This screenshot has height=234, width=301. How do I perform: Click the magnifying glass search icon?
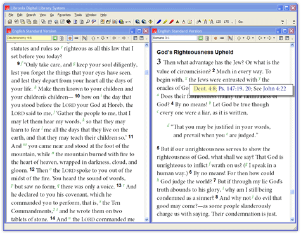click(88, 22)
